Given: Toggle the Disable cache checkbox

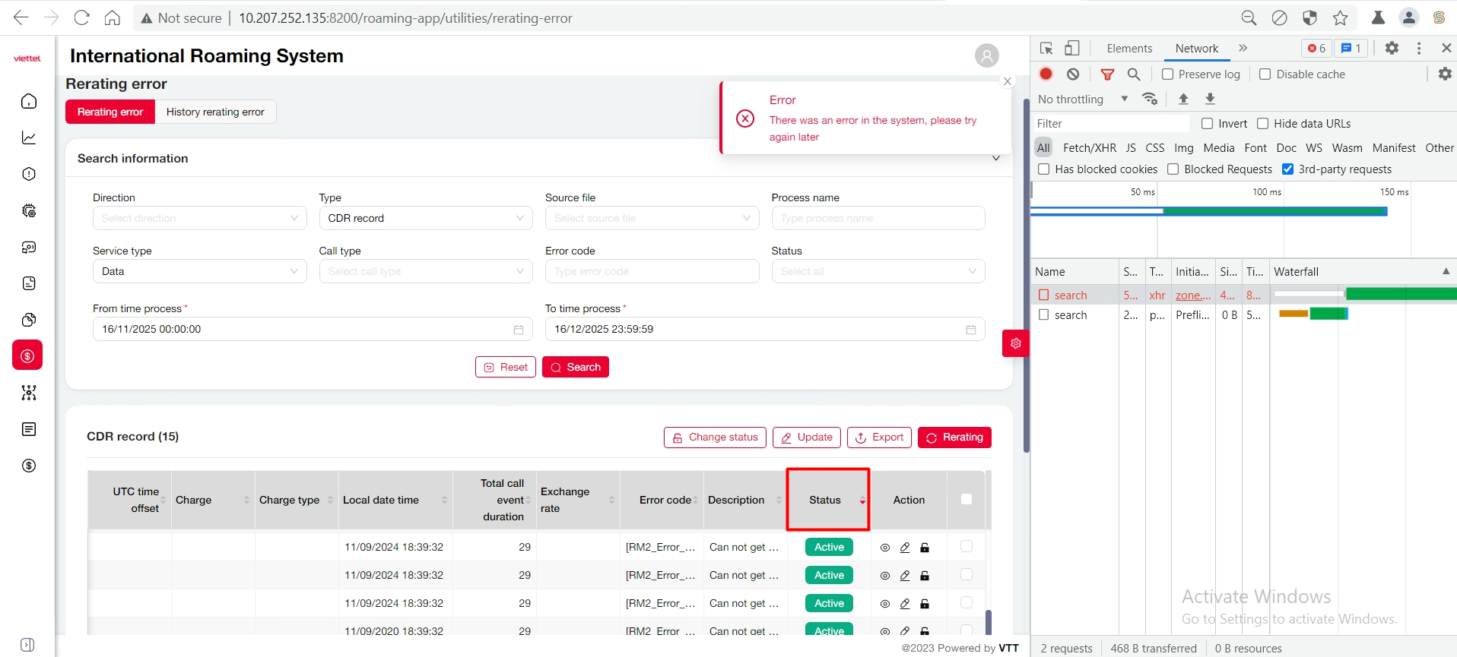Looking at the screenshot, I should click(x=1265, y=74).
